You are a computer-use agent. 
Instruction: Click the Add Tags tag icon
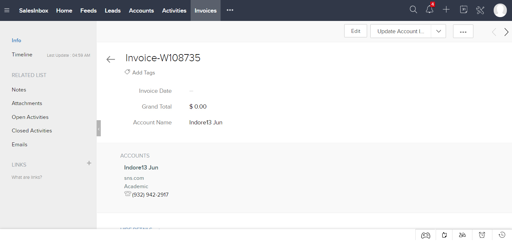(x=128, y=72)
